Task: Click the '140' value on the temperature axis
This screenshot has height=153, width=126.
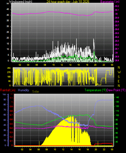Action: tap(117, 97)
